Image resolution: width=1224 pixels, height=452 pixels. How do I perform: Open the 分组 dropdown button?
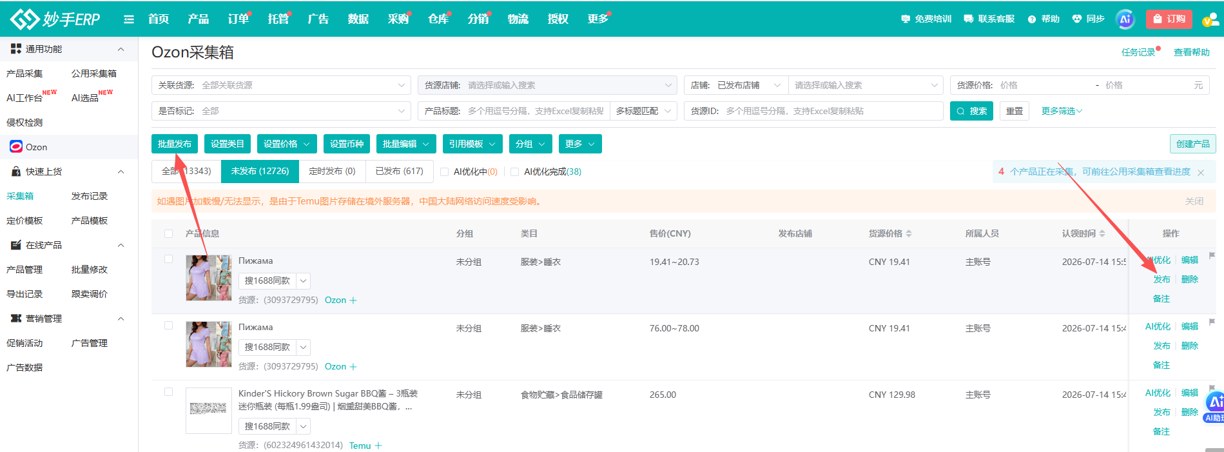[530, 144]
